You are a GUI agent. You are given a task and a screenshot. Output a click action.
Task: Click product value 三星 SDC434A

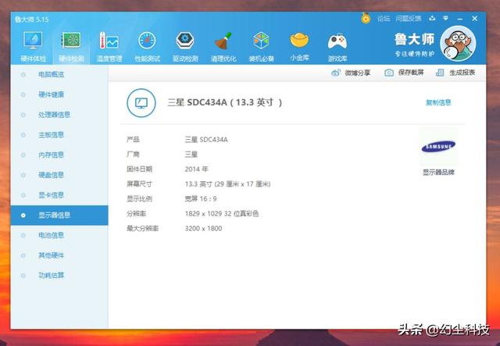click(x=206, y=140)
